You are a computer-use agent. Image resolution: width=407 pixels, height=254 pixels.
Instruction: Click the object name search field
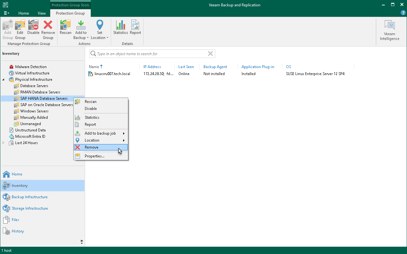point(149,54)
